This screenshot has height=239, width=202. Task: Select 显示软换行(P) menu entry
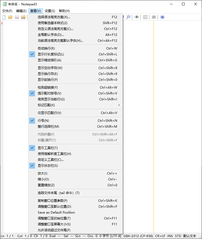point(75,80)
